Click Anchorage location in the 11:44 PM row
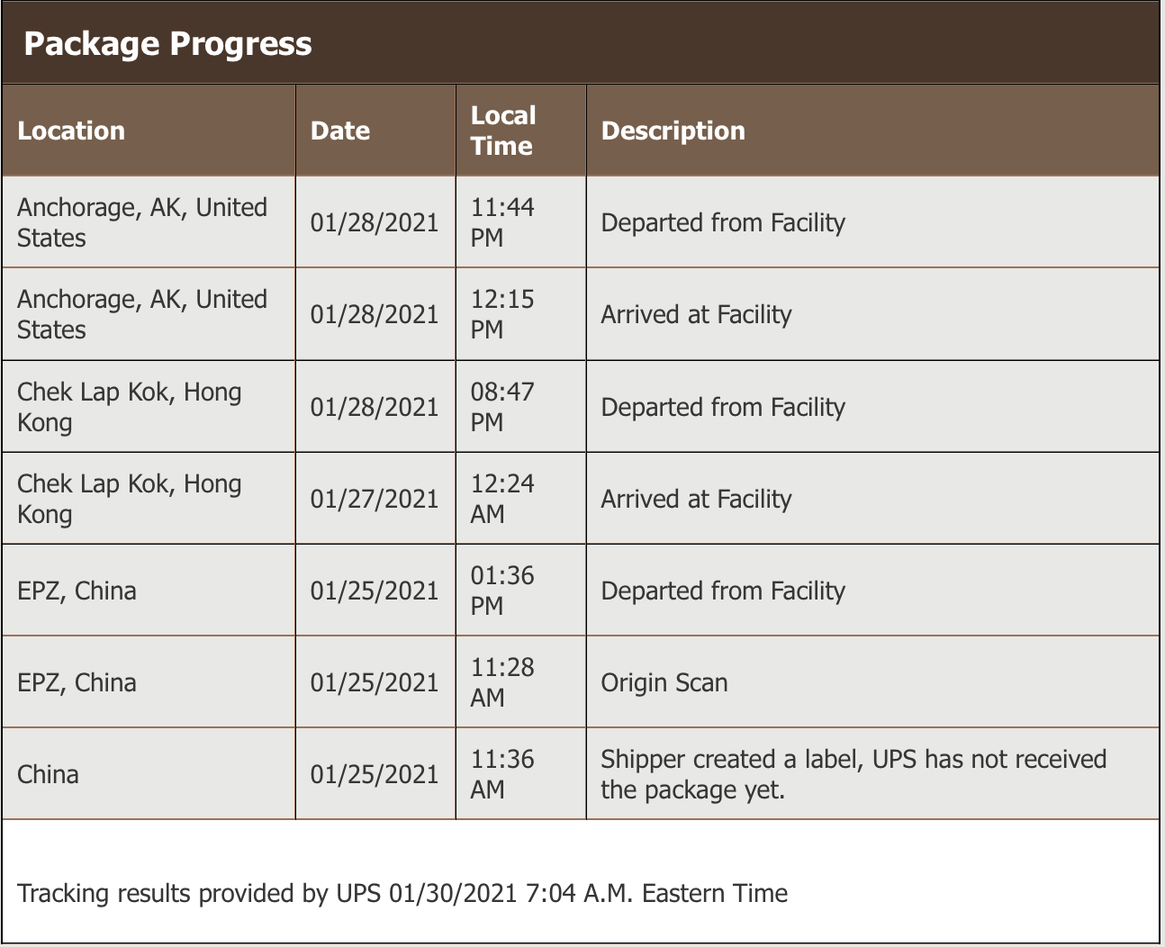The height and width of the screenshot is (947, 1165). [x=142, y=223]
